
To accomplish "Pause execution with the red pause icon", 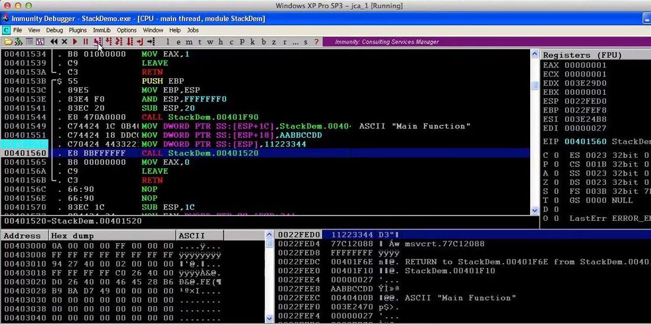I will coord(86,41).
